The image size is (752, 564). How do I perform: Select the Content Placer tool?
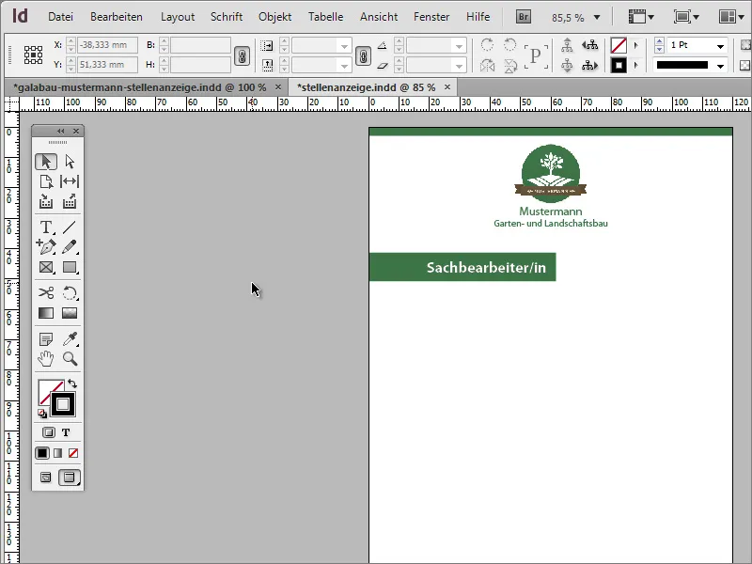tap(70, 201)
